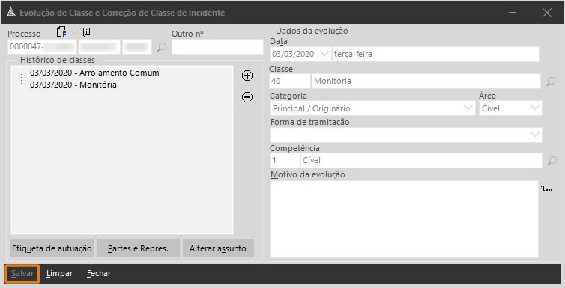Click the Salvar button

[x=22, y=273]
